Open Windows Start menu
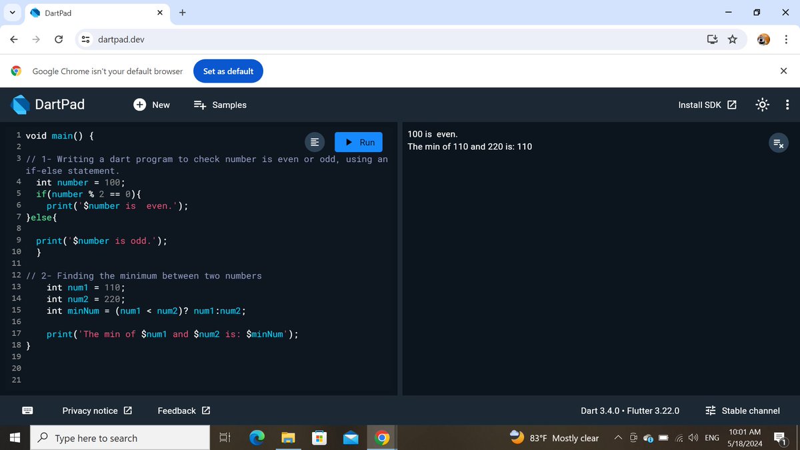 [x=15, y=438]
